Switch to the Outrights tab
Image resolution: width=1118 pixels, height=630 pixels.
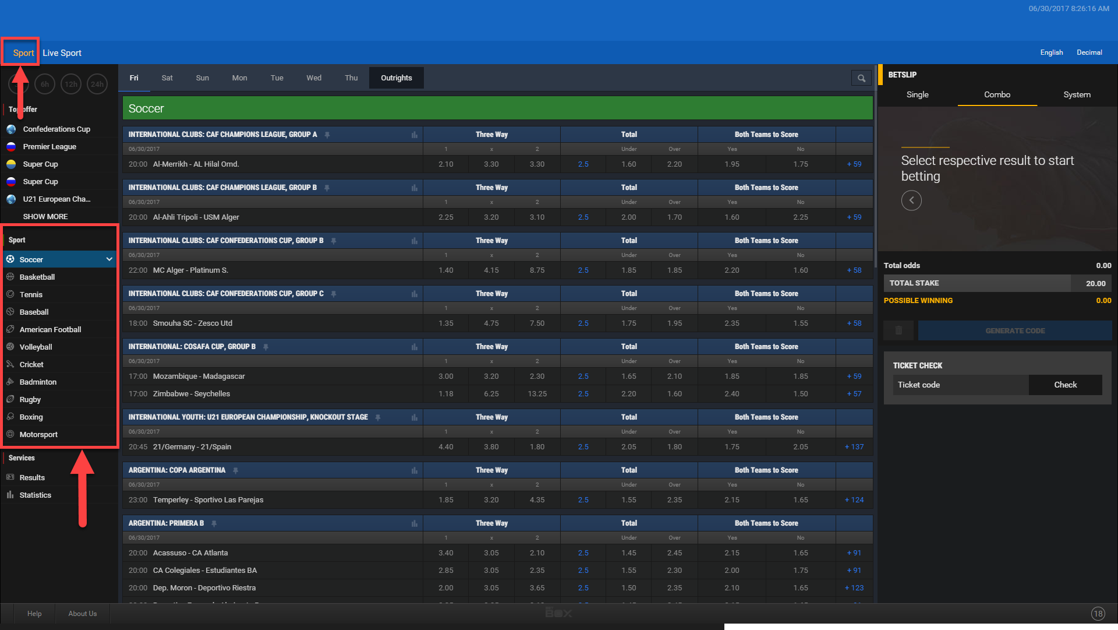tap(396, 78)
